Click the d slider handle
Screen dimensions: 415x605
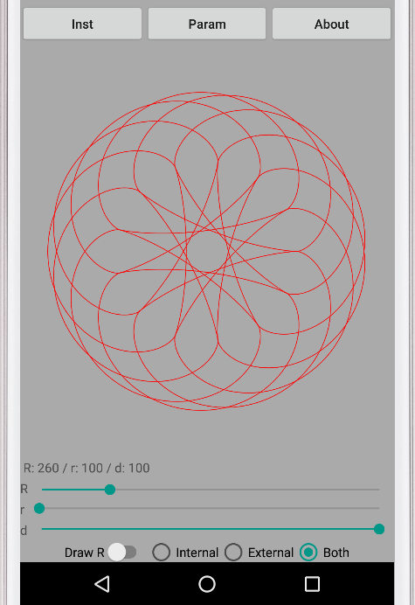(x=379, y=529)
